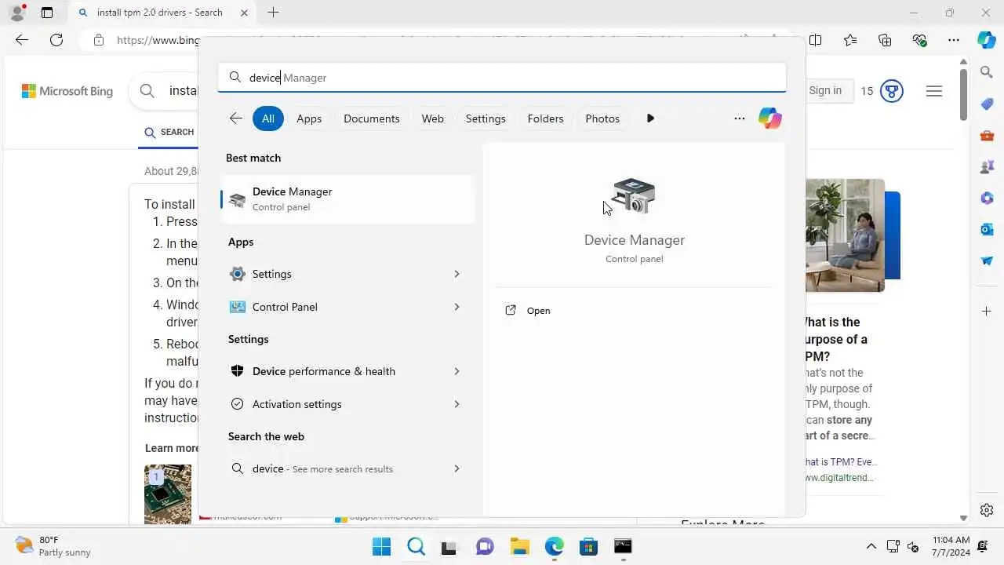Show hidden system tray icons

(x=871, y=546)
